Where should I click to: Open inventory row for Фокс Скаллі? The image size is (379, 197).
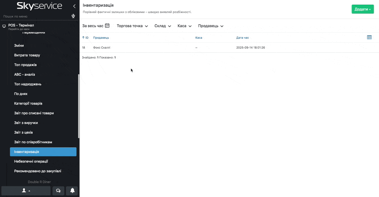[101, 47]
